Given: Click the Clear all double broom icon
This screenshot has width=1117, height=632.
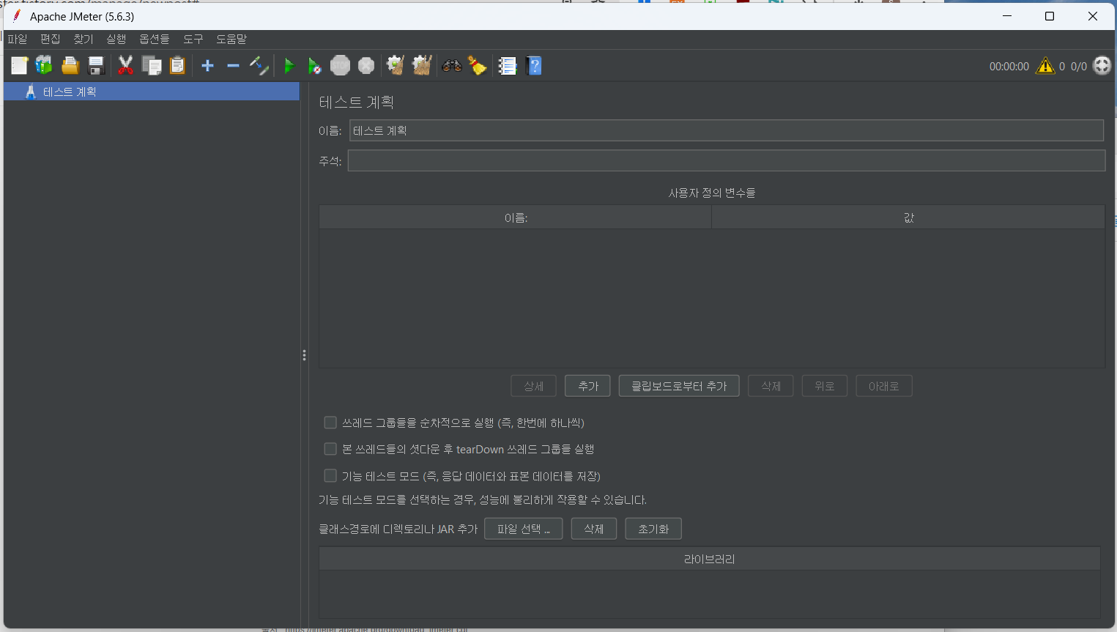Looking at the screenshot, I should 422,66.
